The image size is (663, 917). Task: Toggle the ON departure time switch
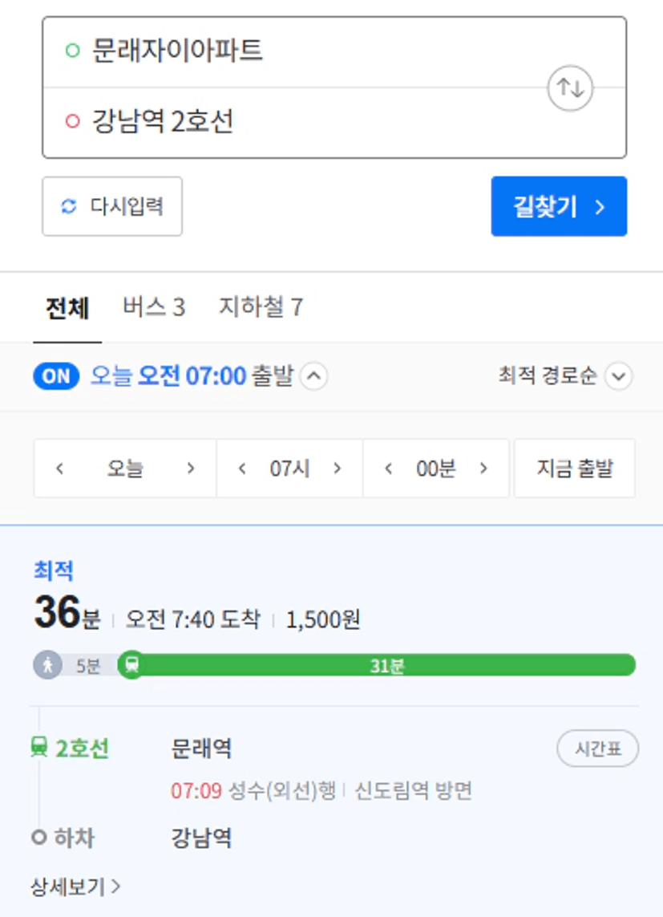[x=56, y=376]
